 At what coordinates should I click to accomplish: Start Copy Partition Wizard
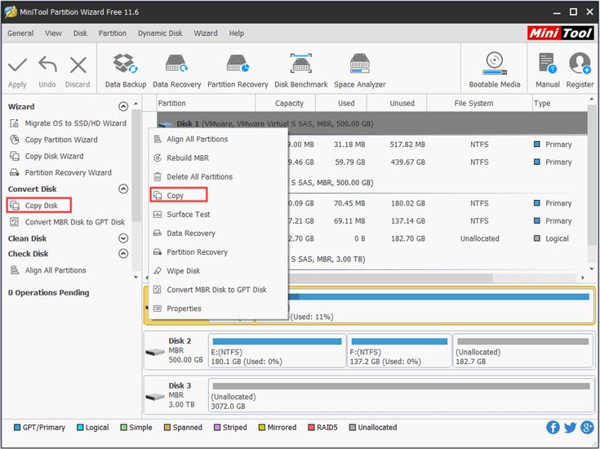coord(54,140)
